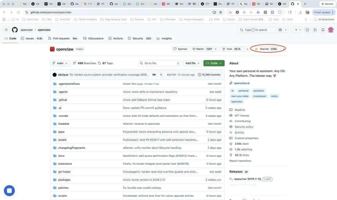The image size is (337, 200).
Task: Open the Readme link in About
Action: point(240,110)
